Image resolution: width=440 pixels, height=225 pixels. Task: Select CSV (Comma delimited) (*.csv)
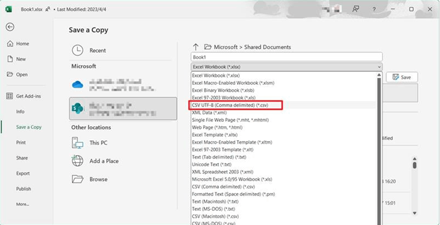(283, 187)
